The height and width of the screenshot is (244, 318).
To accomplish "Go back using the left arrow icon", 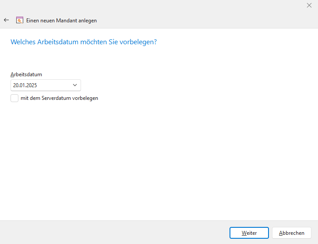I will pos(6,20).
